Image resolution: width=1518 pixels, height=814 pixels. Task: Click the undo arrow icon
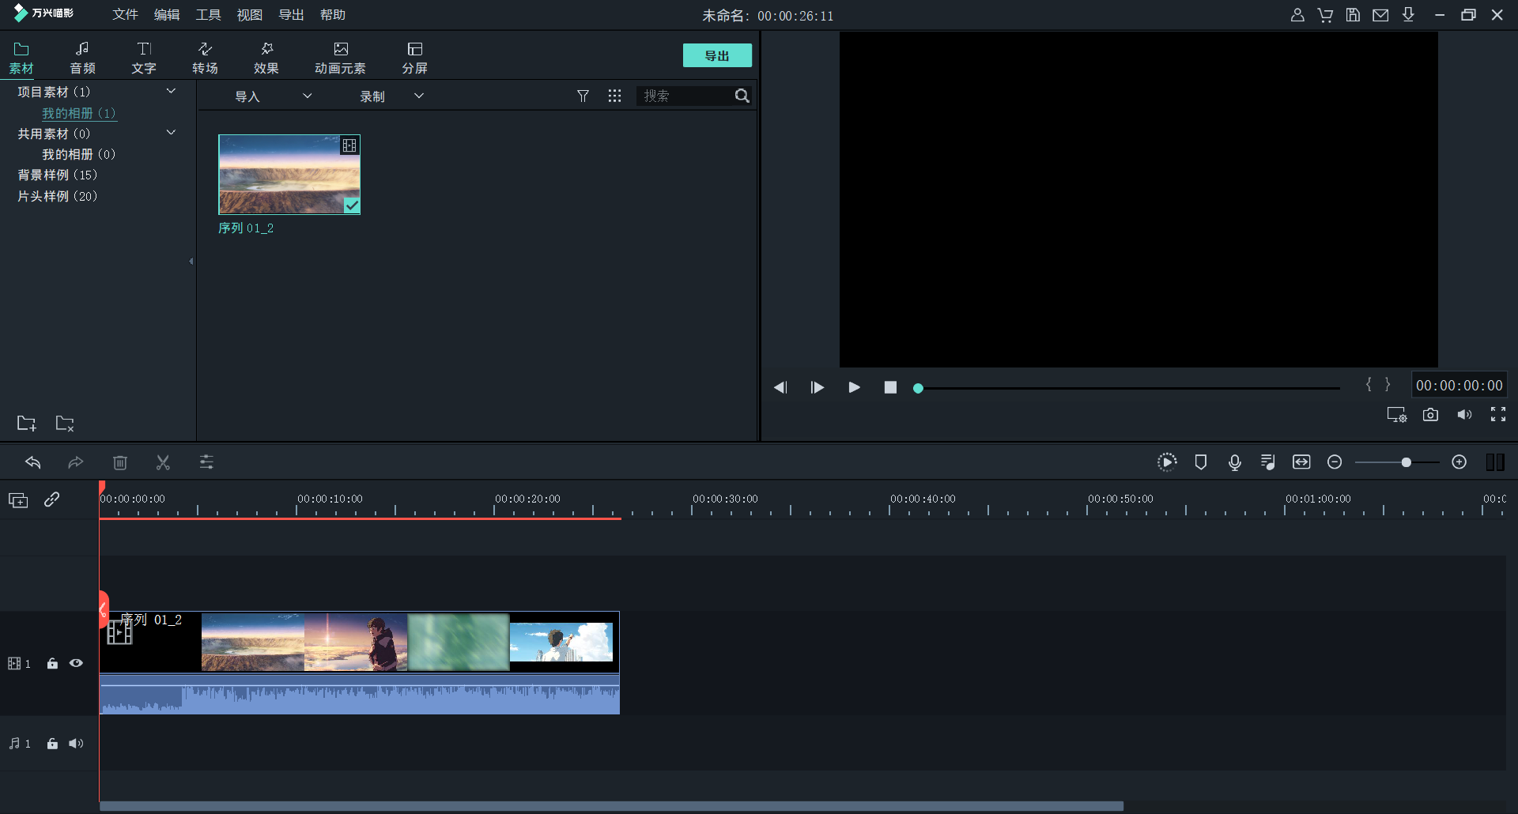pos(33,462)
